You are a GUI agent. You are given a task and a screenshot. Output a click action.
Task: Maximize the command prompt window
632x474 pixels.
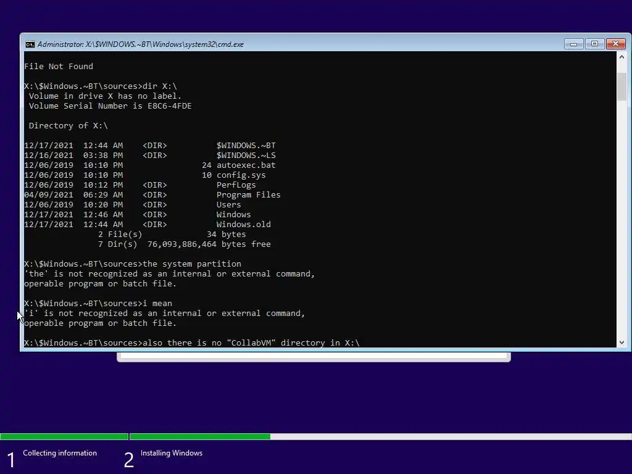[x=594, y=44]
